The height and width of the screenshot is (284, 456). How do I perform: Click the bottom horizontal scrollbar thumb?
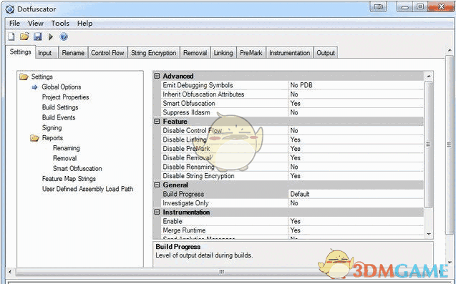pyautogui.click(x=222, y=272)
